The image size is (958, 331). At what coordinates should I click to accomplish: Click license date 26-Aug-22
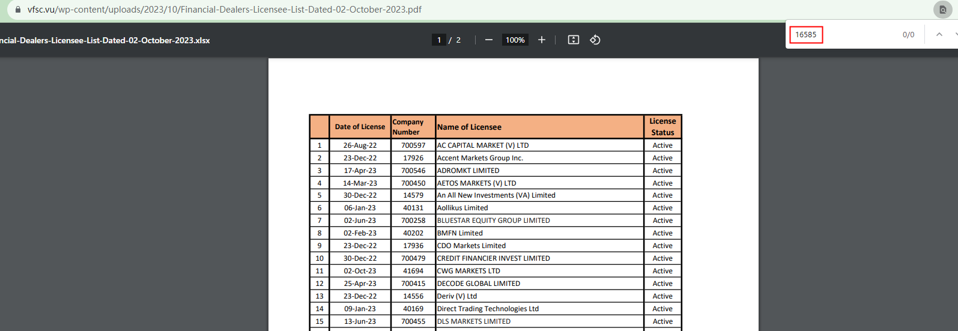pyautogui.click(x=360, y=145)
